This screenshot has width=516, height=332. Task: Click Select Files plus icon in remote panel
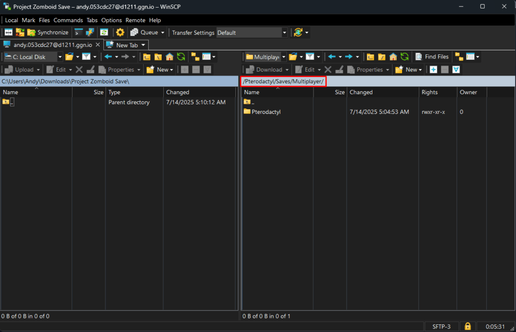[433, 70]
